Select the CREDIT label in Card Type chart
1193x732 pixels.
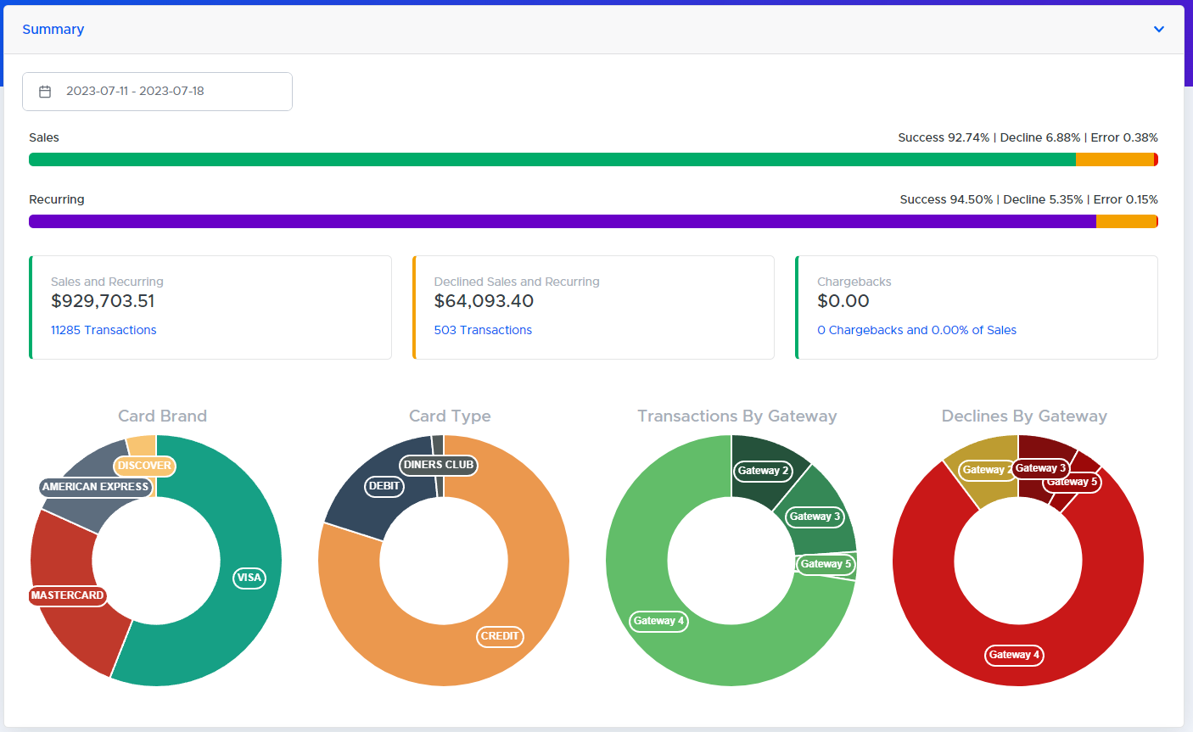[500, 636]
